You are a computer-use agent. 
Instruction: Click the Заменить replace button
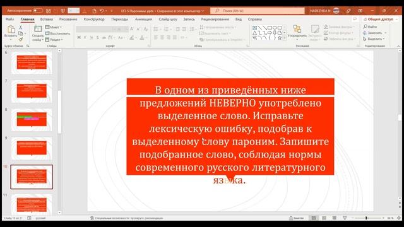point(375,33)
